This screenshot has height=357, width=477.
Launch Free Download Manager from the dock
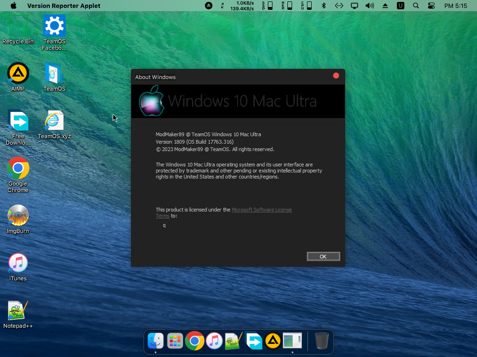253,341
